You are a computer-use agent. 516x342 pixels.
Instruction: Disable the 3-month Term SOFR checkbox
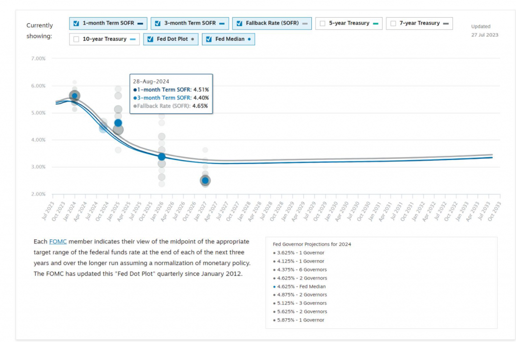(158, 24)
